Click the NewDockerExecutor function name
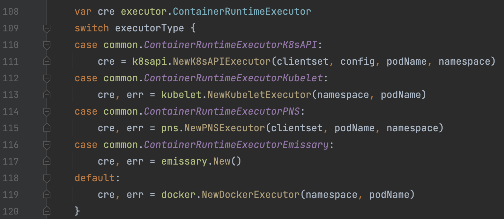504x219 pixels. [x=250, y=195]
